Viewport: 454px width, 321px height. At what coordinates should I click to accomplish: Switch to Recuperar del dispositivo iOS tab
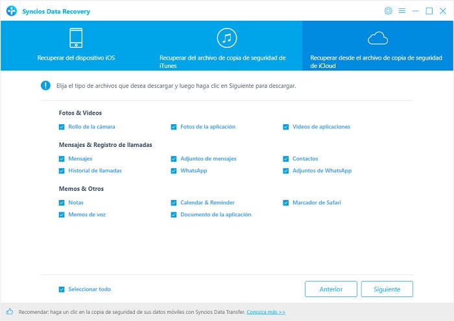[x=76, y=58]
